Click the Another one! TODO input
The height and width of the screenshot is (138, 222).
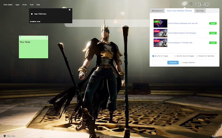coord(51,21)
